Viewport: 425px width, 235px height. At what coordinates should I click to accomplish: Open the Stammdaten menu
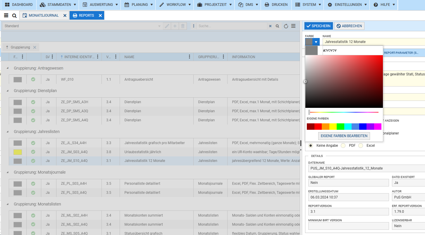[x=58, y=5]
